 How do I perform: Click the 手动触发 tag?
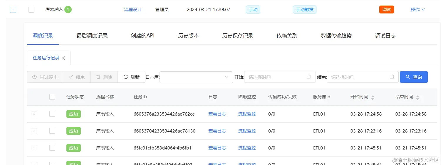305,10
